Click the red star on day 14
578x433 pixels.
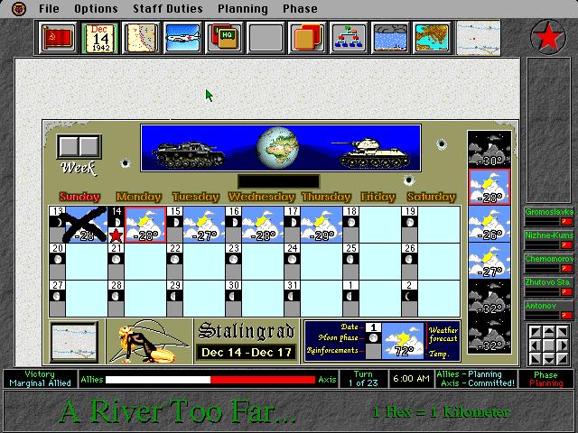pos(116,235)
